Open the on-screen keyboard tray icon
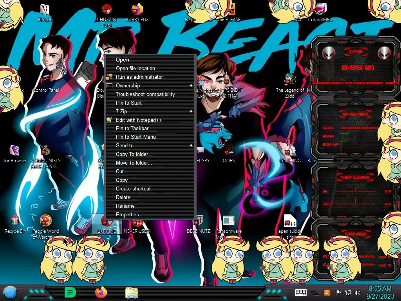401x301 pixels. [x=301, y=292]
